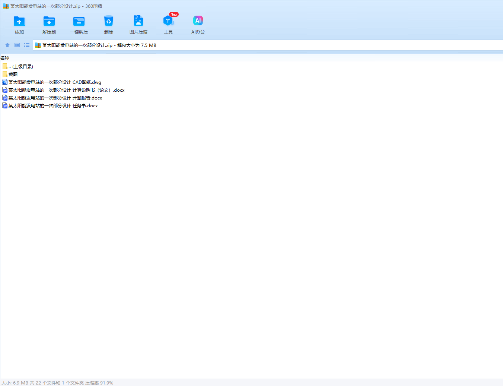Viewport: 503px width, 386px height.
Task: Sort by the 名称 column header
Action: pyautogui.click(x=5, y=58)
